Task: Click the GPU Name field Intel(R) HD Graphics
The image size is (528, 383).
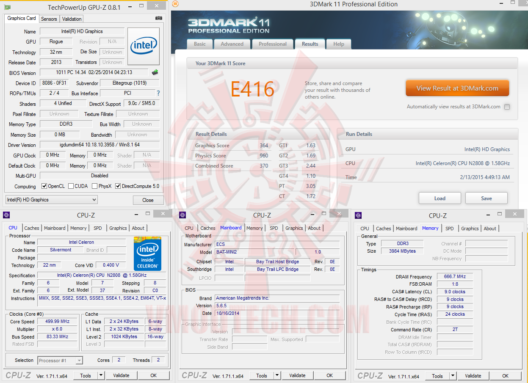Action: click(82, 31)
